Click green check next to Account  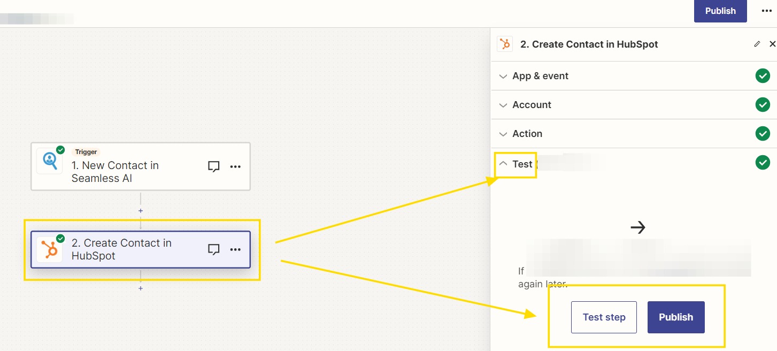point(763,105)
